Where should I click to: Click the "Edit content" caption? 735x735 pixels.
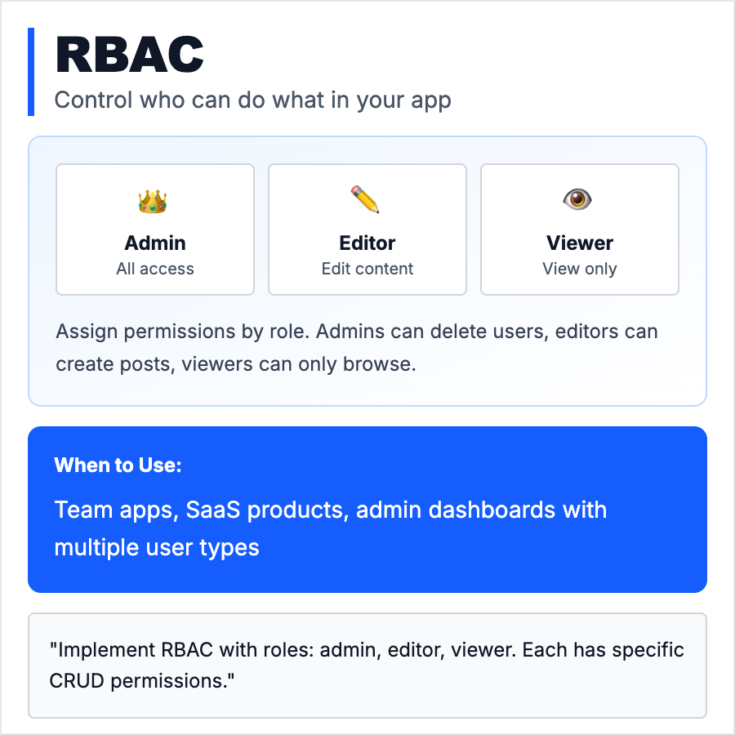coord(367,269)
